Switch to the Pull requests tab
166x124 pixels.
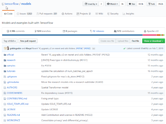click(47, 14)
